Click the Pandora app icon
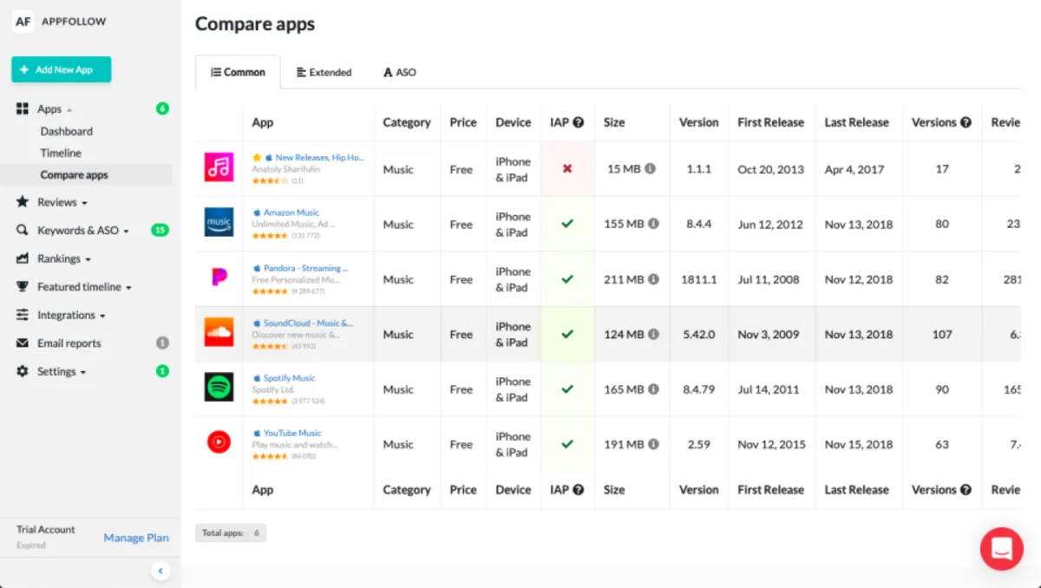Image resolution: width=1041 pixels, height=588 pixels. [x=219, y=278]
